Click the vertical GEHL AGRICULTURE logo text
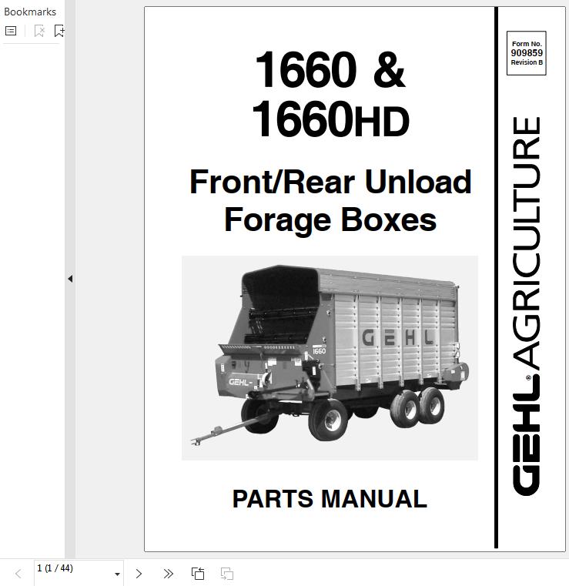Image resolution: width=569 pixels, height=586 pixels. coord(526,306)
